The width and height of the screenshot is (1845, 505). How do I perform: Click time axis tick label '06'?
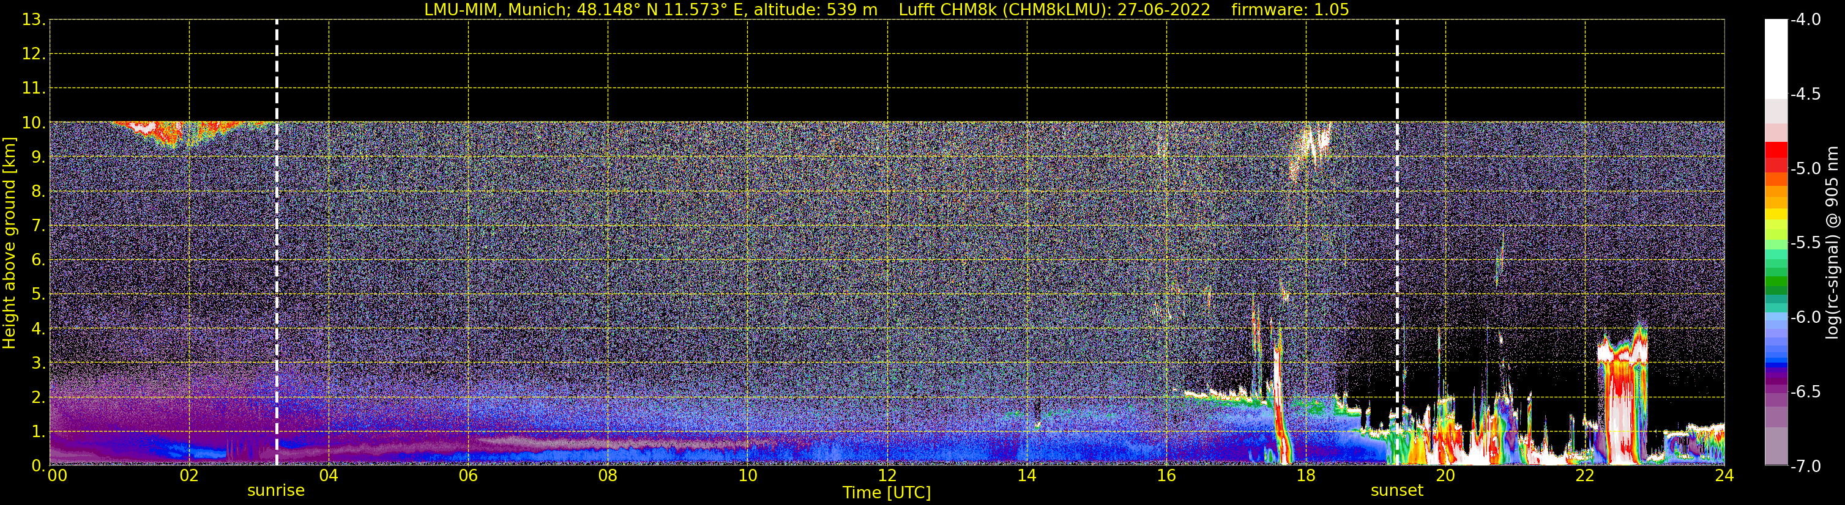tap(468, 476)
